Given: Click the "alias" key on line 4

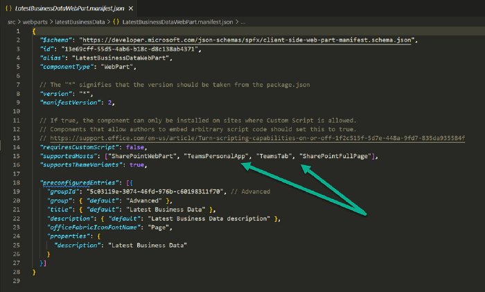Looking at the screenshot, I should point(52,58).
